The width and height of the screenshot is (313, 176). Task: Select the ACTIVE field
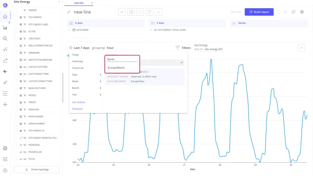pos(32,32)
